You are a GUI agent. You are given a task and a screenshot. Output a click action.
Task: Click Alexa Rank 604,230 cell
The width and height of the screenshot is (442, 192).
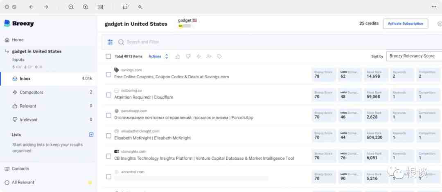pos(377,136)
